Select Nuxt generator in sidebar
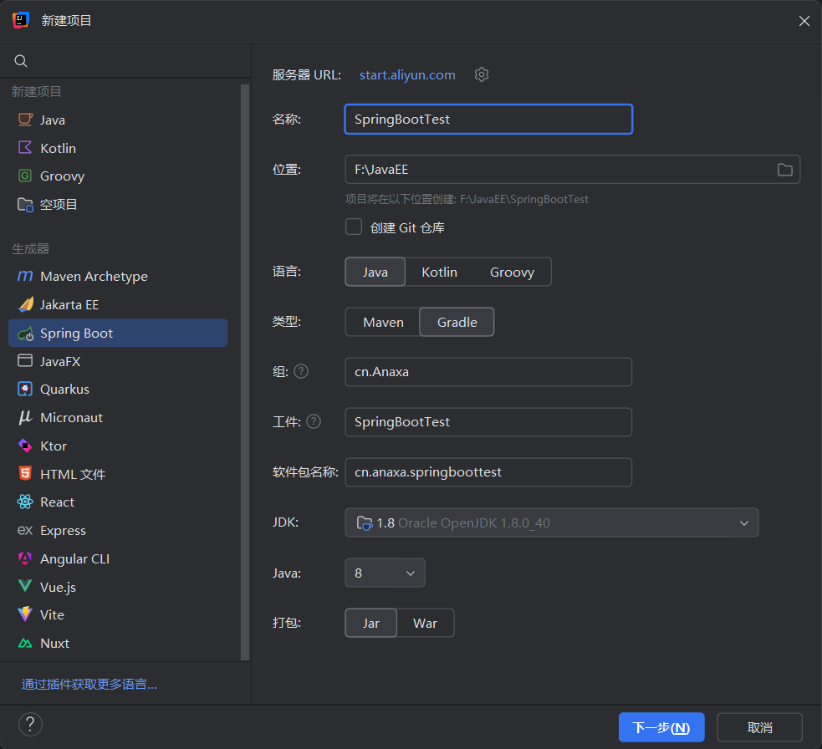 (118, 643)
